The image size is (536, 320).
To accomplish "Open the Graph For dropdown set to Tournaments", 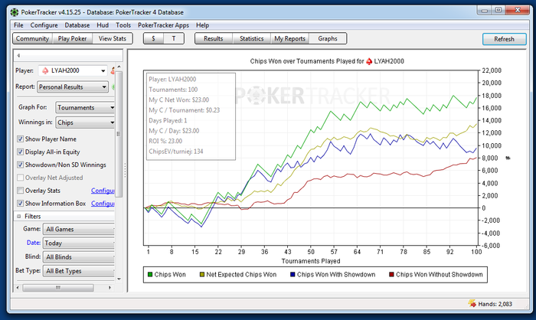I will point(85,107).
